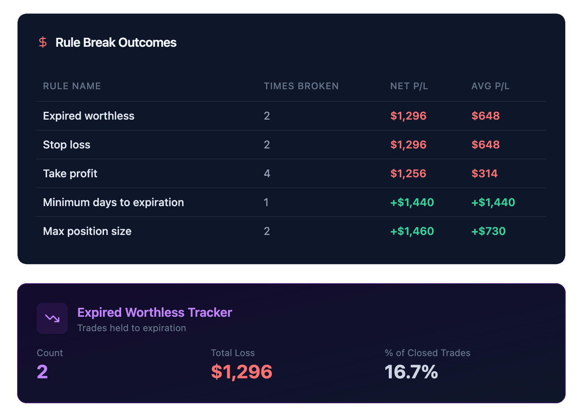Click the 16.7% of Closed Trades figure
This screenshot has width=582, height=413.
411,372
